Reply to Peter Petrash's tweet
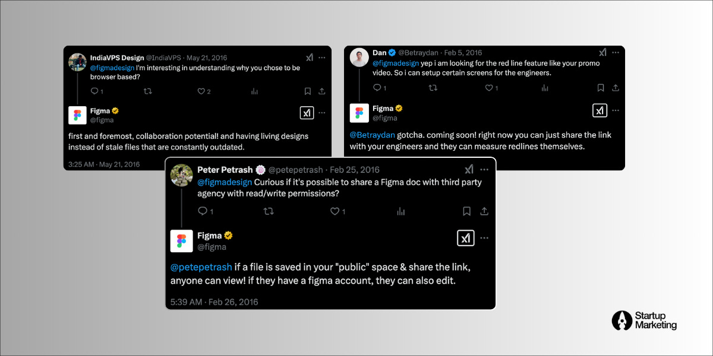Viewport: 713px width, 356px height. pos(202,211)
